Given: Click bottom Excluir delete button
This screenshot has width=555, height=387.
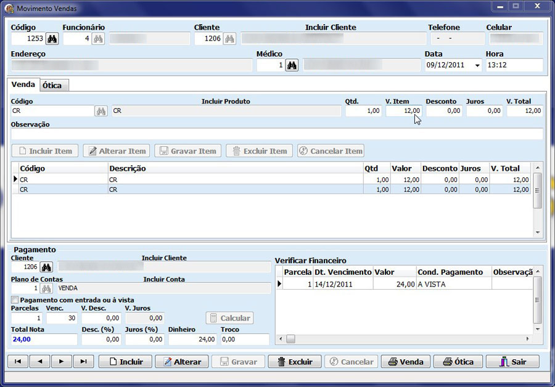Looking at the screenshot, I should click(295, 362).
